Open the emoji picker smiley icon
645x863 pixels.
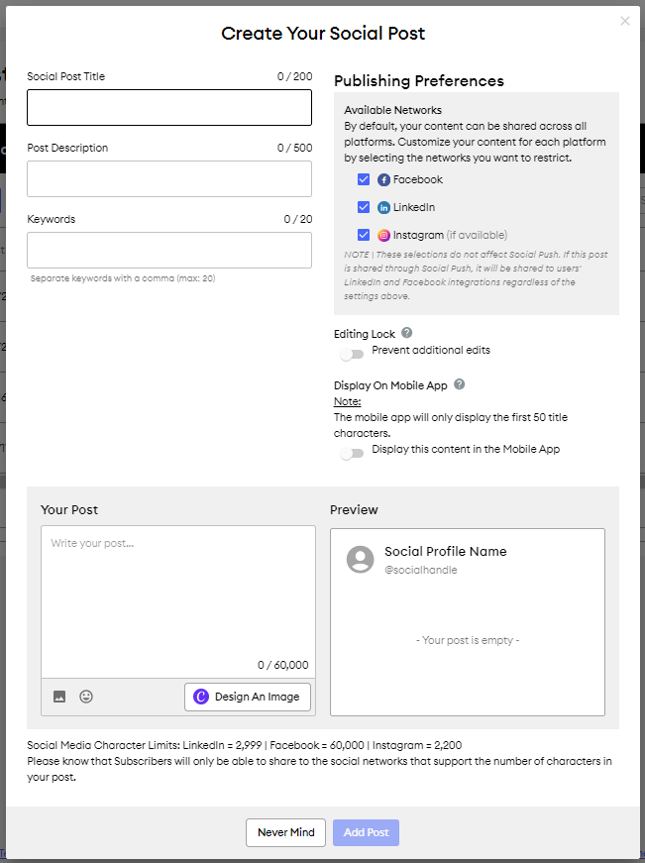coord(86,697)
